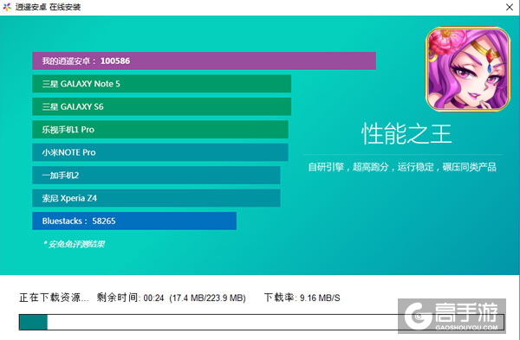Select the 一加手机2 bar
The height and width of the screenshot is (340, 520).
coord(156,175)
